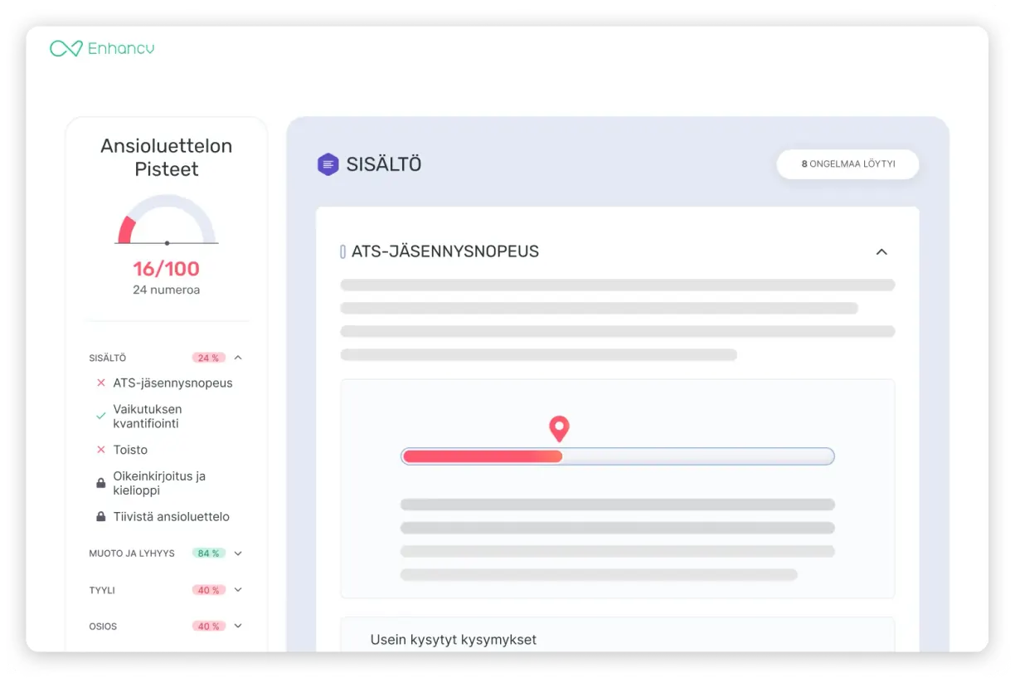Image resolution: width=1015 pixels, height=678 pixels.
Task: Expand the MUOTO JA LYHYYS section
Action: point(238,553)
